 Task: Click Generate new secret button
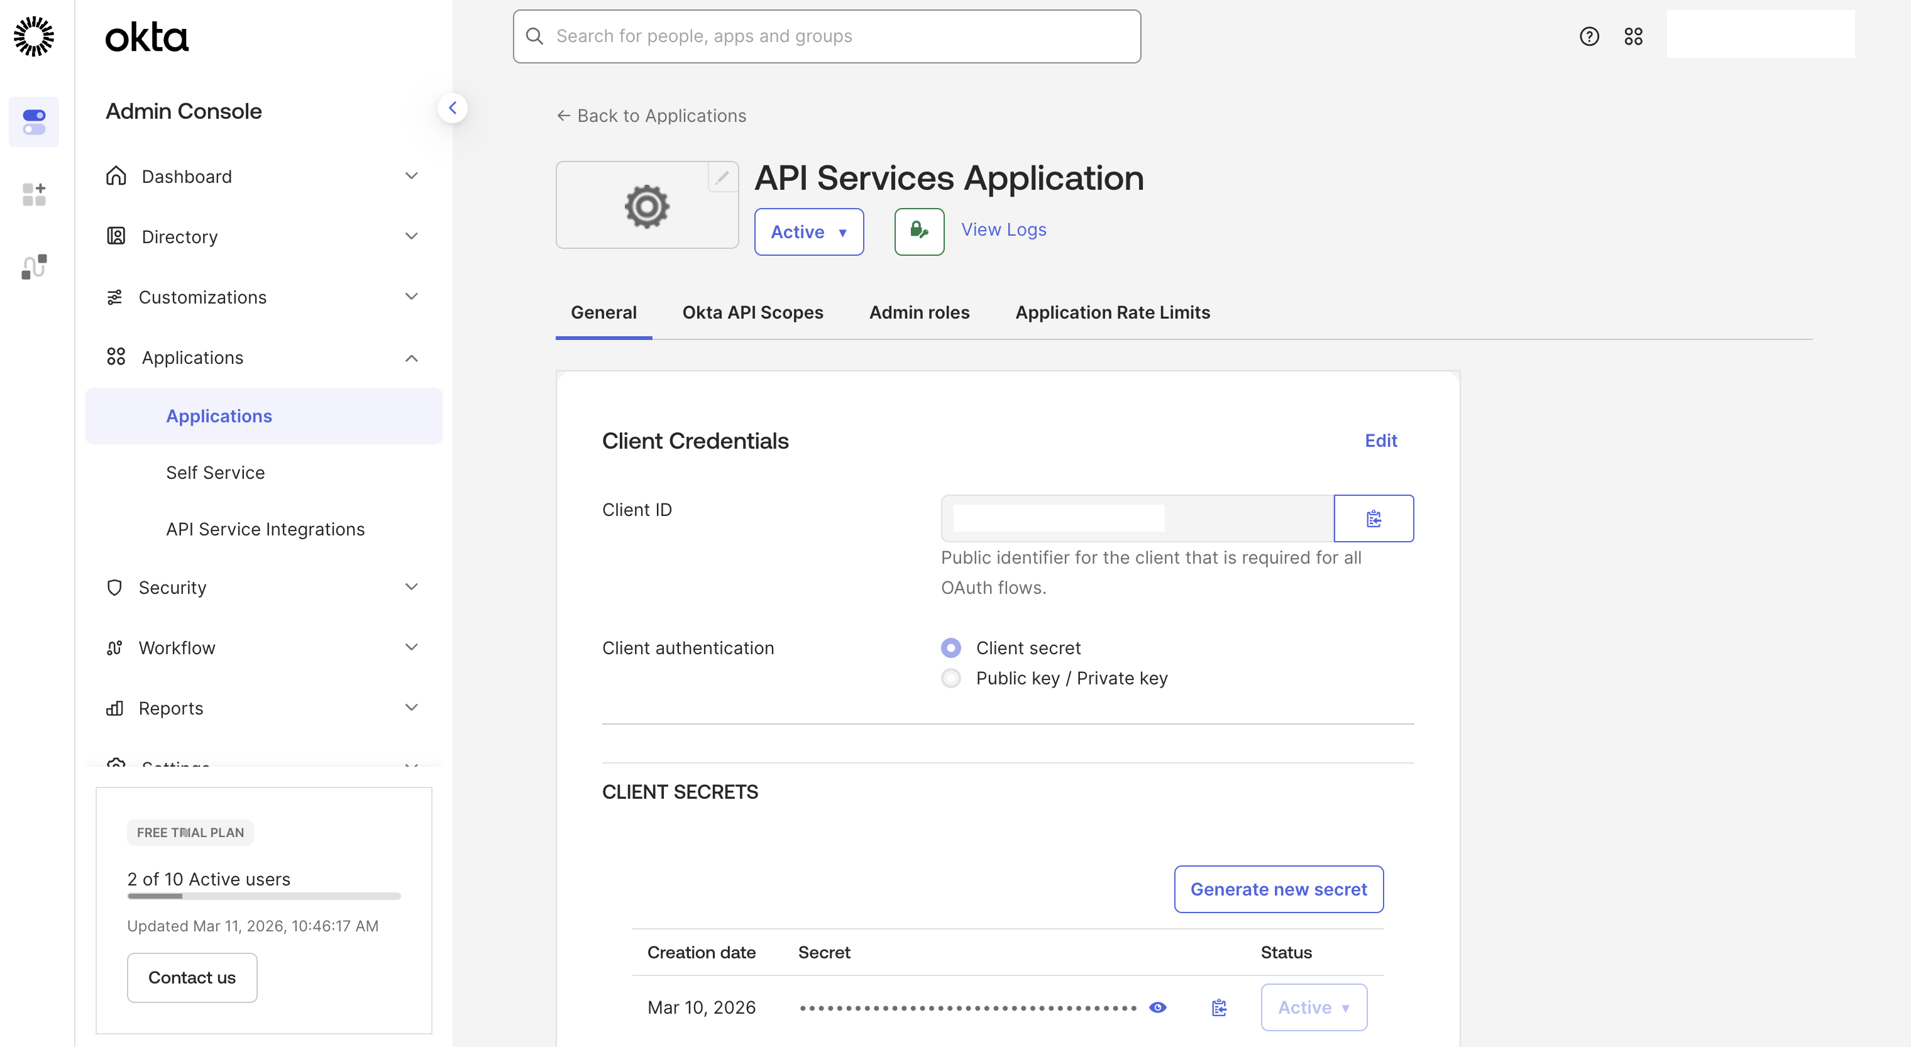tap(1277, 889)
